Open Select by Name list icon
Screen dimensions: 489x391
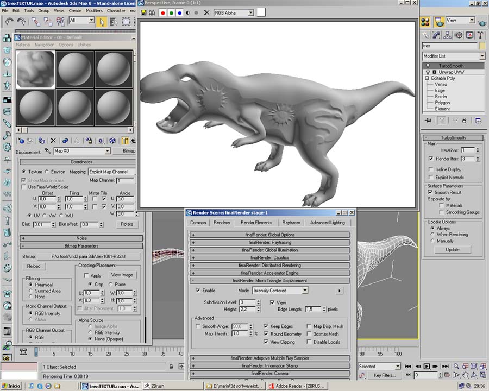(x=114, y=22)
